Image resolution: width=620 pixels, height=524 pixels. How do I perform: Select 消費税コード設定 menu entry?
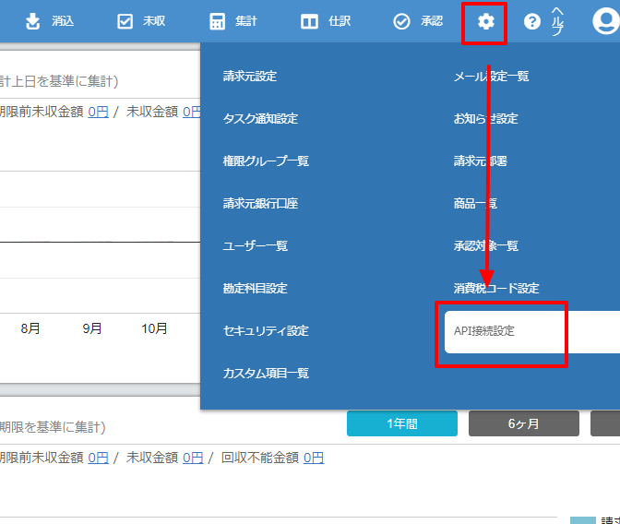(496, 289)
